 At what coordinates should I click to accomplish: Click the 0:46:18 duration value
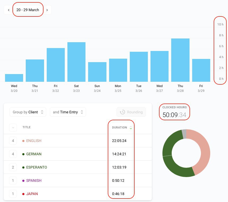[118, 194]
